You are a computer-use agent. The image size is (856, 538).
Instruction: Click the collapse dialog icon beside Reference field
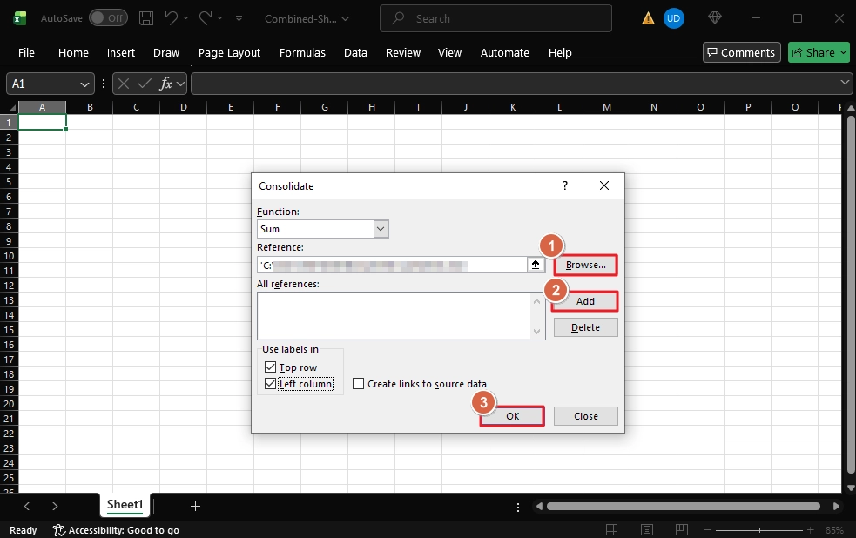click(536, 265)
